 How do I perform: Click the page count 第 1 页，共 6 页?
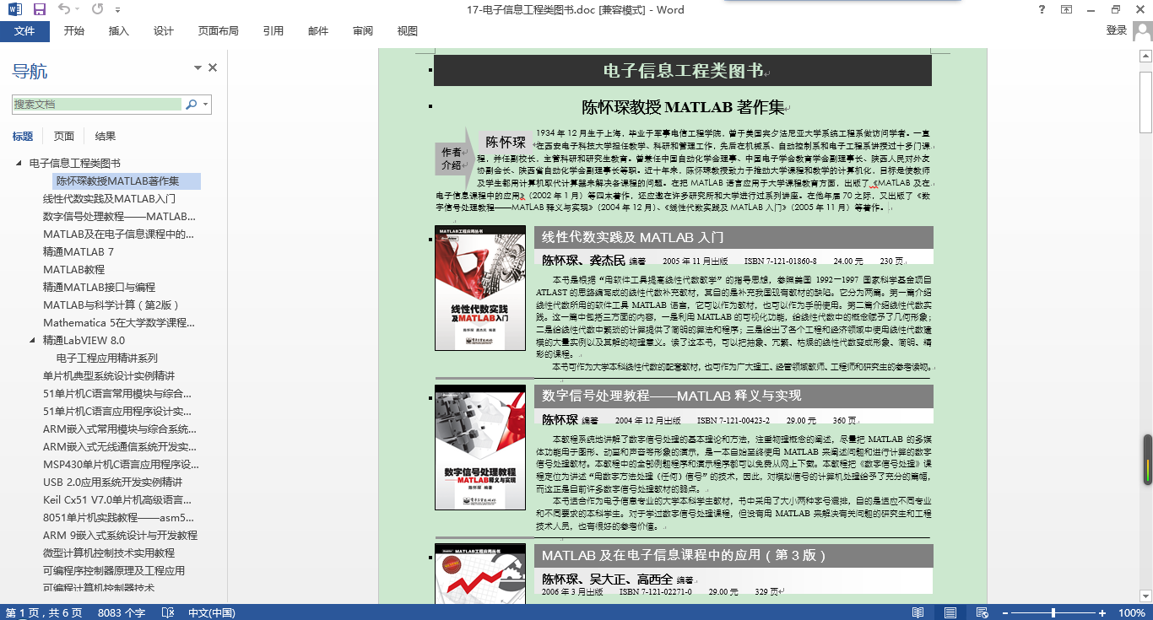click(x=44, y=612)
